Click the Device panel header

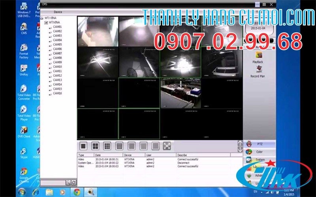tap(58, 12)
